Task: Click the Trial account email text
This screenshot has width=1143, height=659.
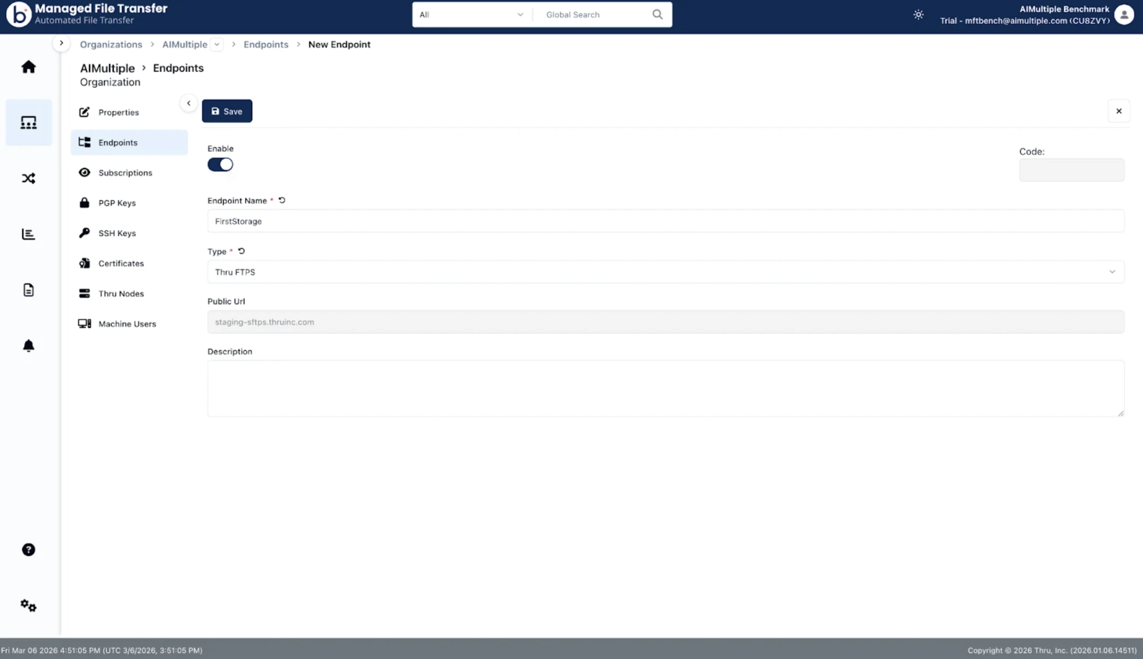Action: click(1025, 21)
